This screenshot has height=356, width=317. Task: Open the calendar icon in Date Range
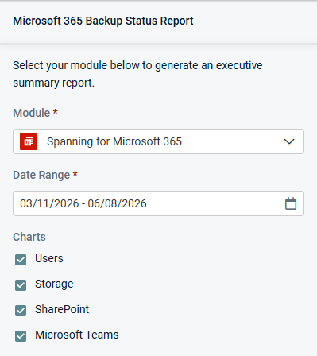pos(291,203)
